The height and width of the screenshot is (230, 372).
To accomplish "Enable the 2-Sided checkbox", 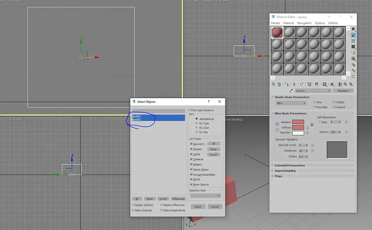I will [x=334, y=102].
